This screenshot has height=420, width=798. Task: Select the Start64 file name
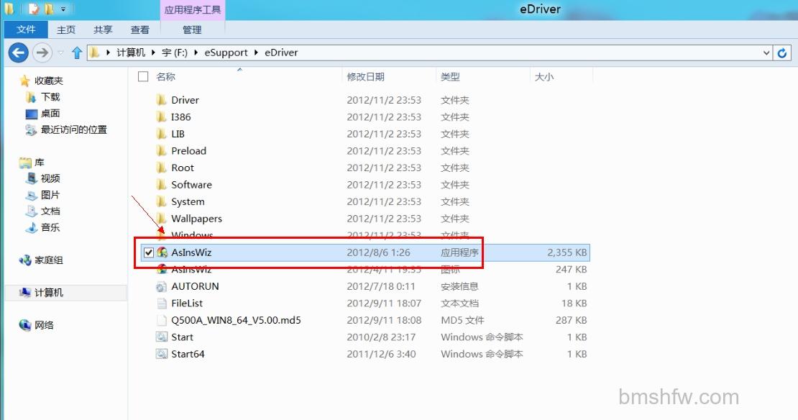(x=188, y=354)
